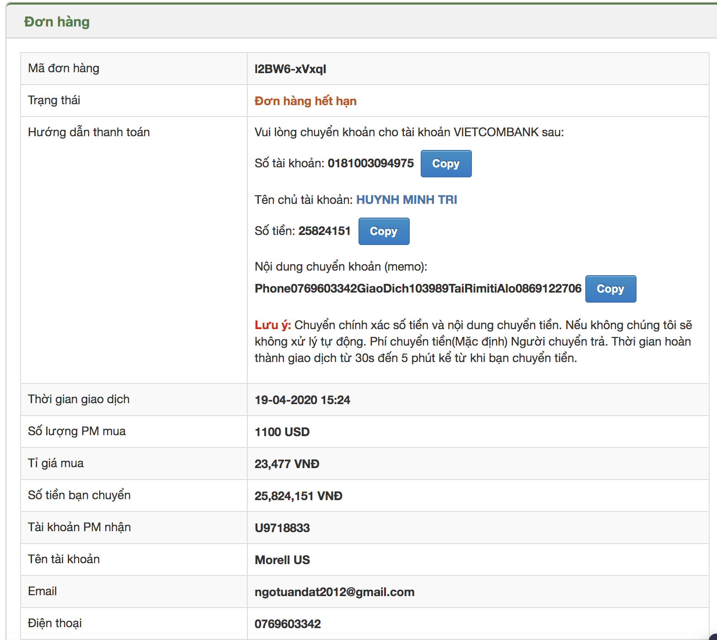Screen dimensions: 717x640
Task: Copy the transfer amount 25824151
Action: (x=384, y=231)
